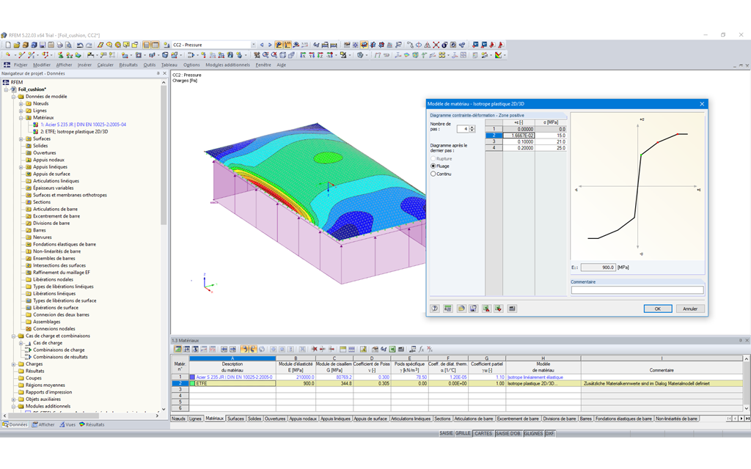Image resolution: width=751 pixels, height=469 pixels.
Task: Select the Continu radio option
Action: click(x=433, y=174)
